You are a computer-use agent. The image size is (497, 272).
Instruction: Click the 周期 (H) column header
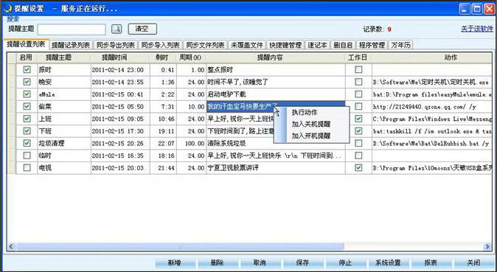[x=191, y=57]
